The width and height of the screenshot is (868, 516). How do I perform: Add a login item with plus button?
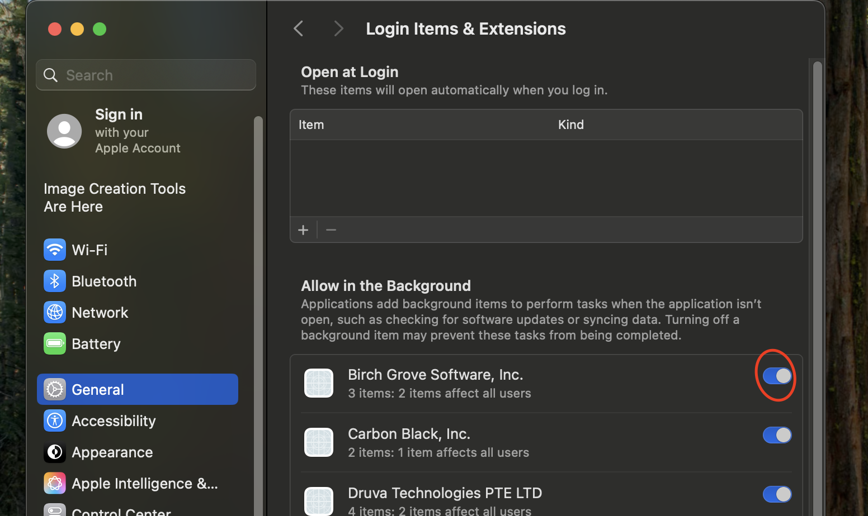(303, 230)
